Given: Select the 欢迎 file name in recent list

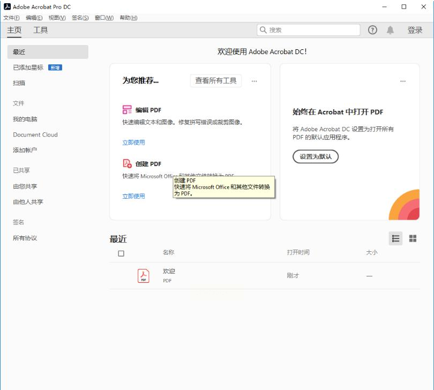Looking at the screenshot, I should (169, 271).
